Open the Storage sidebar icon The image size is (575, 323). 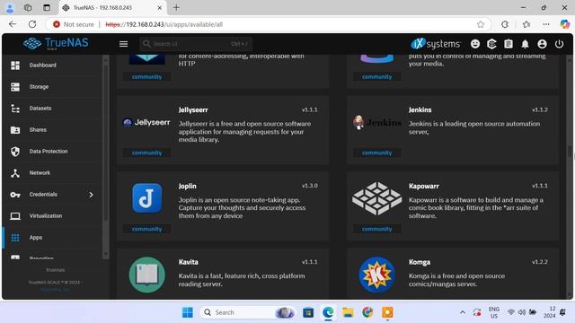[15, 87]
